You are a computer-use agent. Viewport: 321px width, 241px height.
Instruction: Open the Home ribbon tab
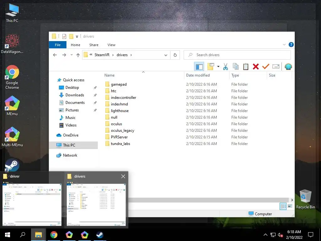(x=76, y=45)
